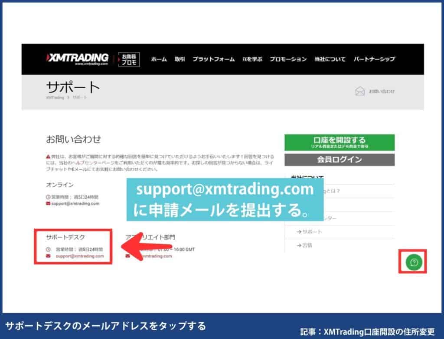Click the XMTrading breadcrumb link
This screenshot has height=339, width=444.
(x=55, y=97)
